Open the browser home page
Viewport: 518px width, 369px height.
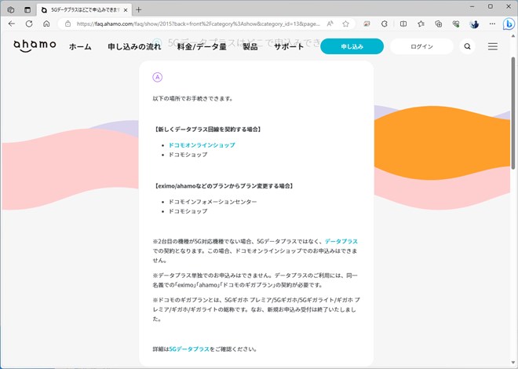point(46,24)
